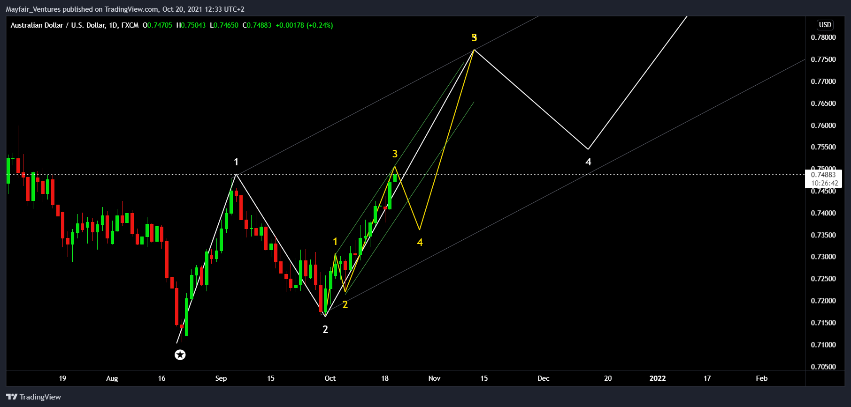Click the star marker at chart low
The width and height of the screenshot is (851, 407).
180,355
